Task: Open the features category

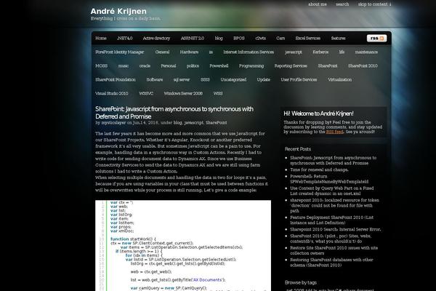Action: pyautogui.click(x=338, y=38)
